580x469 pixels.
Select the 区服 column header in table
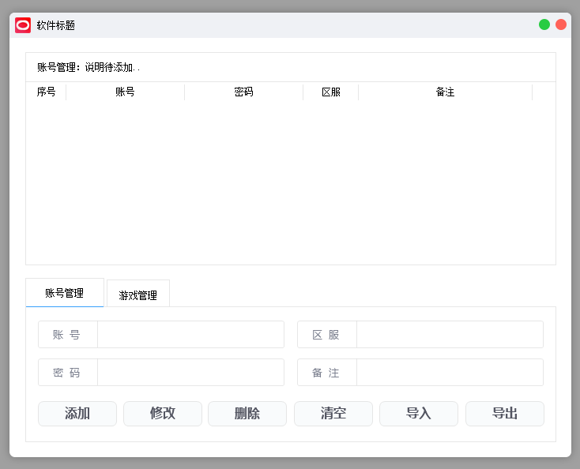pos(330,92)
